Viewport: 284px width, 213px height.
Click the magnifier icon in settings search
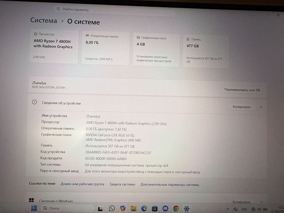coord(58,9)
